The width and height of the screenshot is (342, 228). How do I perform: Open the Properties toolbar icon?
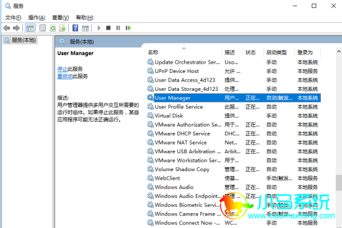tap(42, 28)
